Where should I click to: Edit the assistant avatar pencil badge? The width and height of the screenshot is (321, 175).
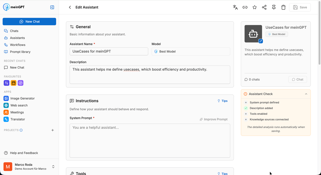click(261, 41)
